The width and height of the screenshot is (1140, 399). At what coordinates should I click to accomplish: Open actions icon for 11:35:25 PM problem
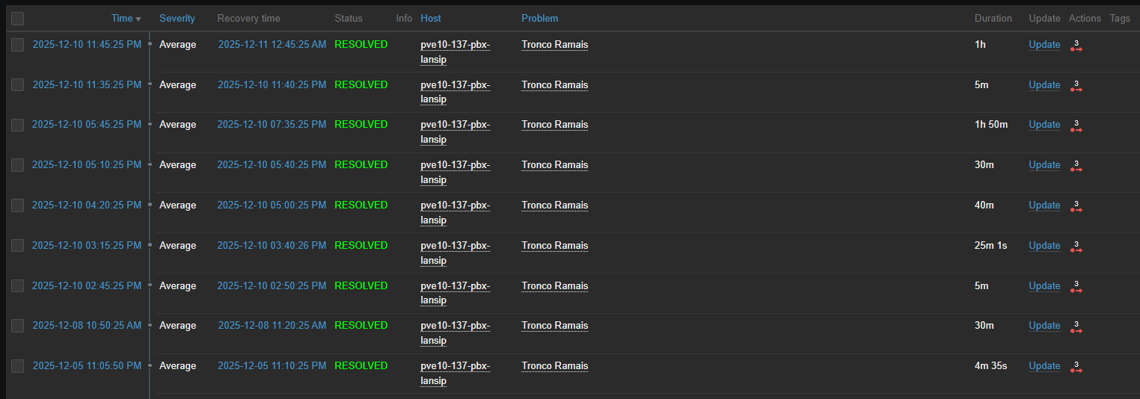[1076, 86]
